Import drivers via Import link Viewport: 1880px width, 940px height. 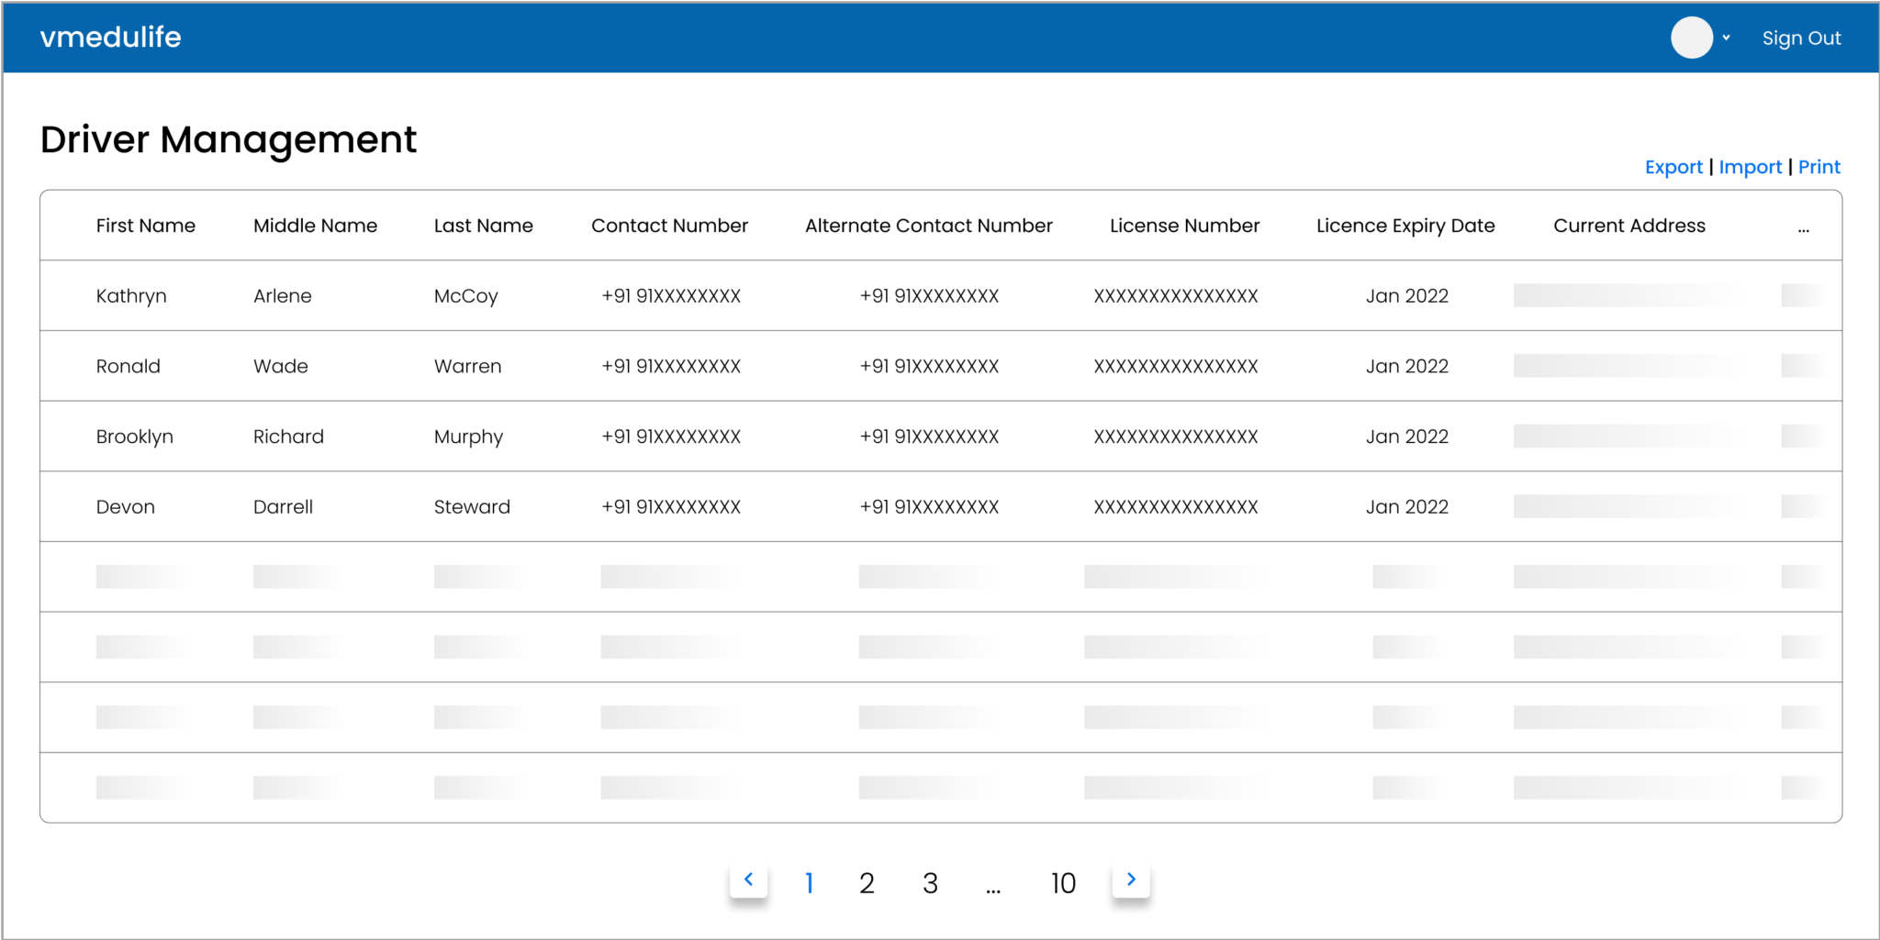click(1750, 167)
